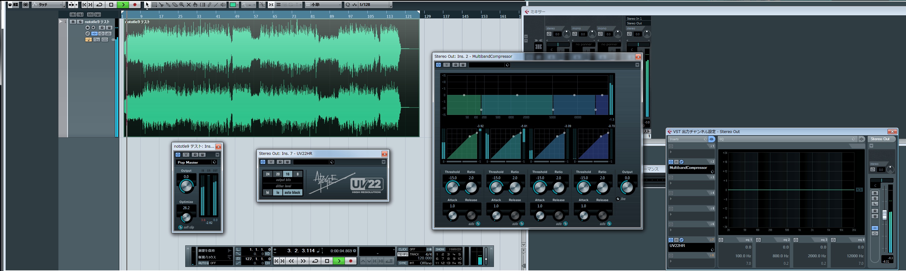Toggle the MultibandCompressor power button
Image resolution: width=906 pixels, height=271 pixels.
[438, 65]
